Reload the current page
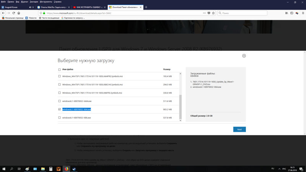Viewport: 306px width, 172px height. 14,13
